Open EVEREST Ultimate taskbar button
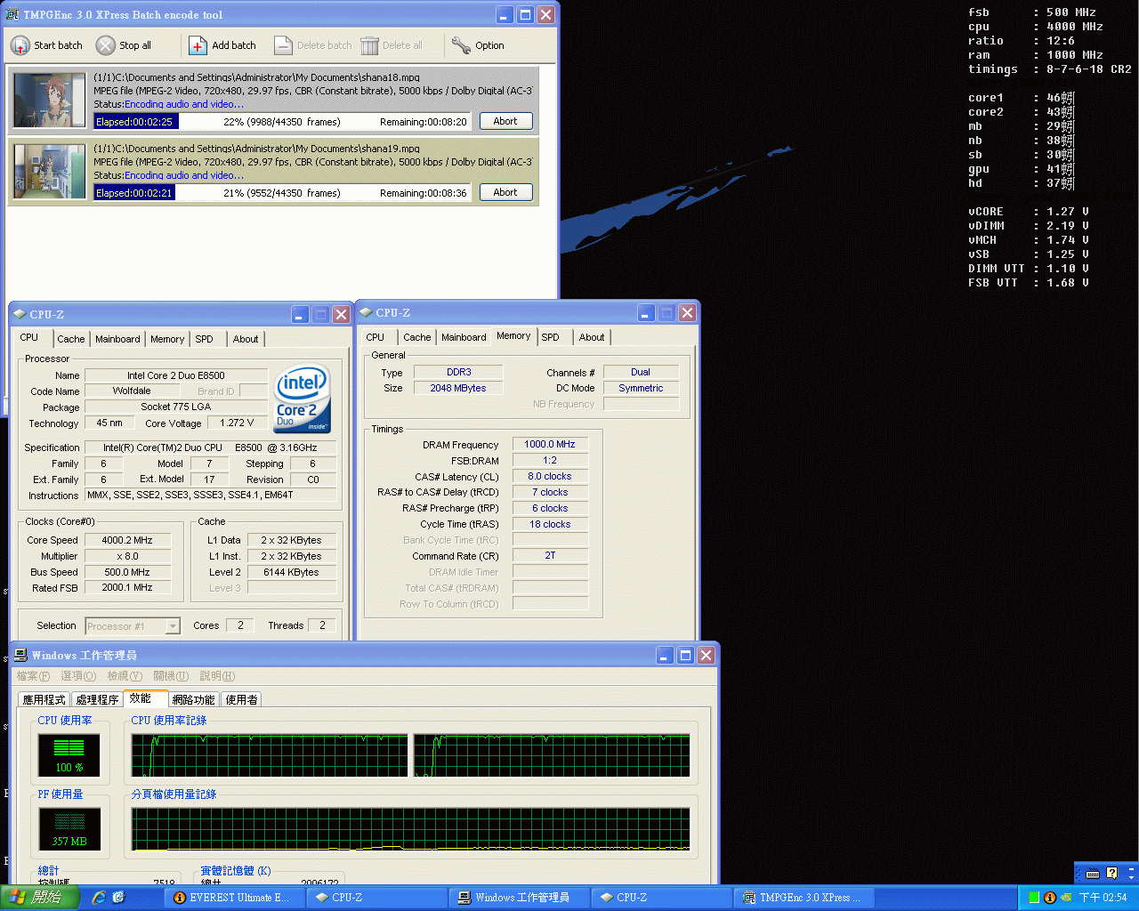The image size is (1139, 911). coord(233,898)
